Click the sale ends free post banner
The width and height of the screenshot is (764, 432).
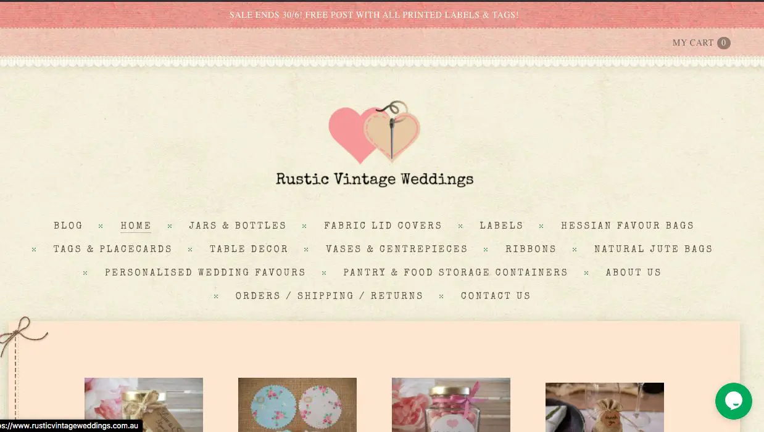pos(374,15)
